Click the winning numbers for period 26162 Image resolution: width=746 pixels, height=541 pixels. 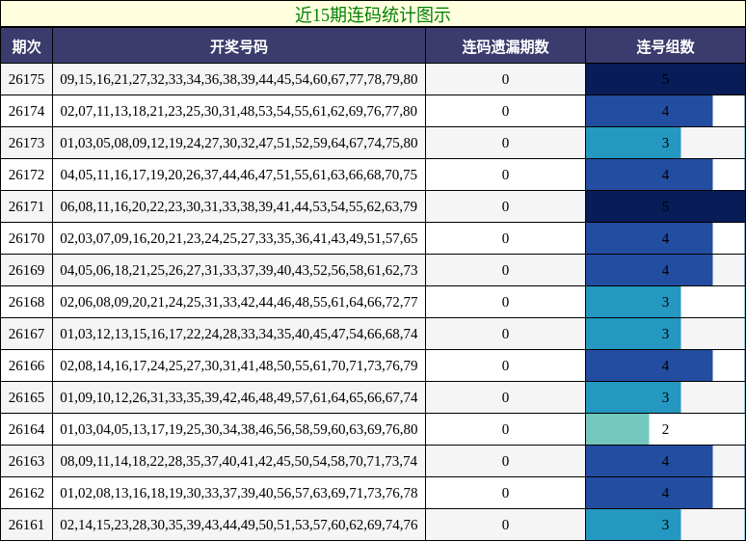coord(239,493)
